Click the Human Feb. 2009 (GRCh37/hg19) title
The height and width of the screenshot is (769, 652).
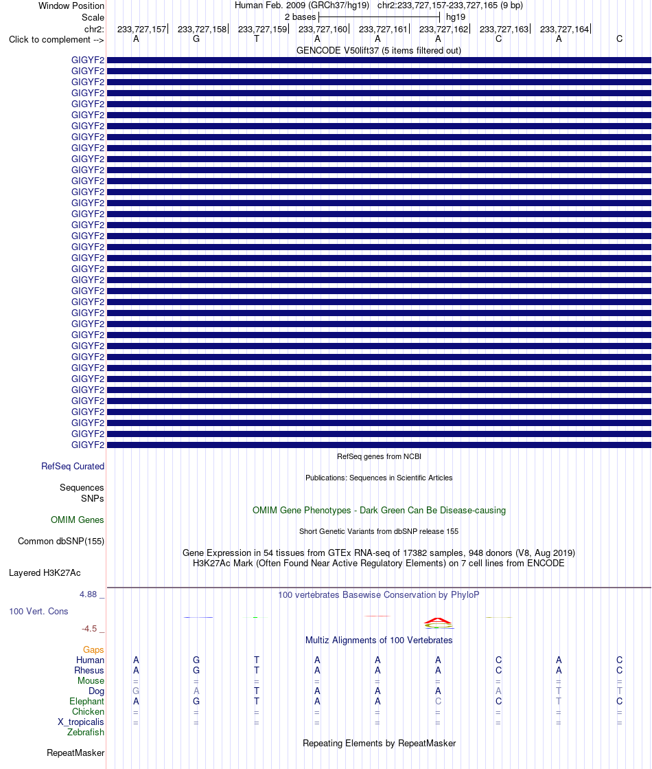[x=302, y=5]
